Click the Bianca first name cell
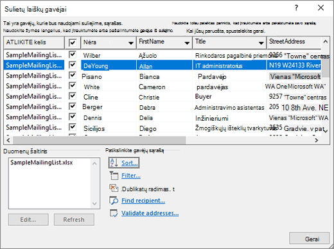This screenshot has width=334, height=249. pos(164,76)
